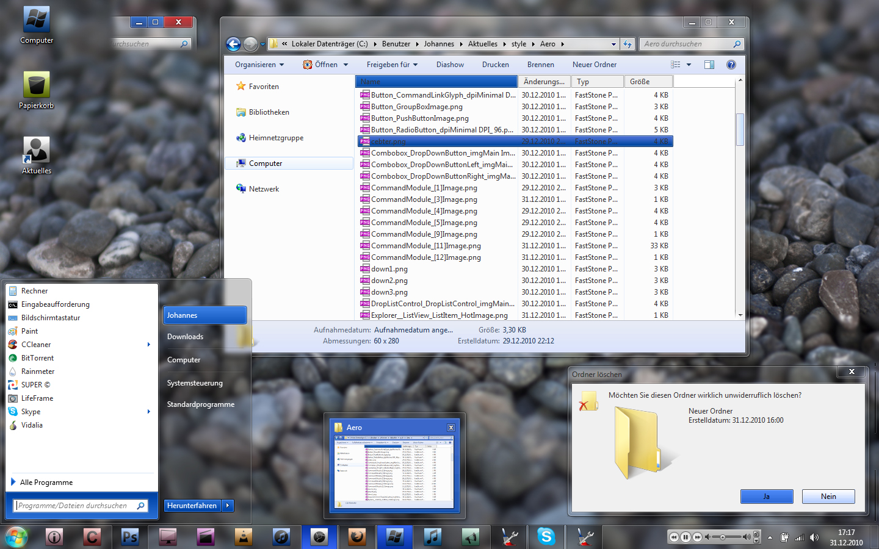Show hidden tray icons arrow
Viewport: 879px width, 549px height.
[770, 537]
